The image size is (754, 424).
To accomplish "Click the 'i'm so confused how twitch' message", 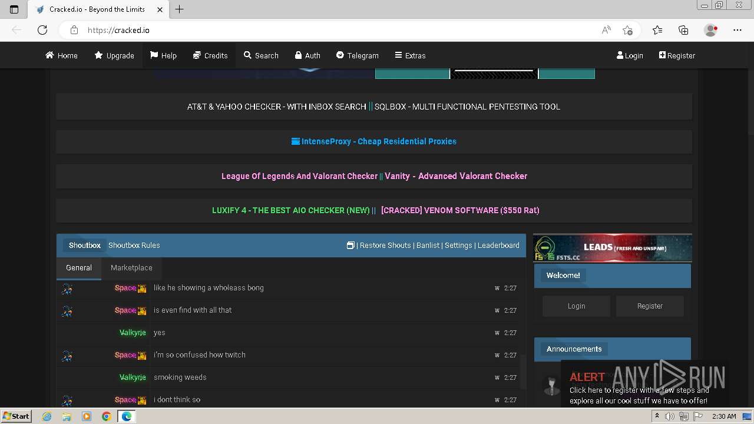I will [x=200, y=355].
